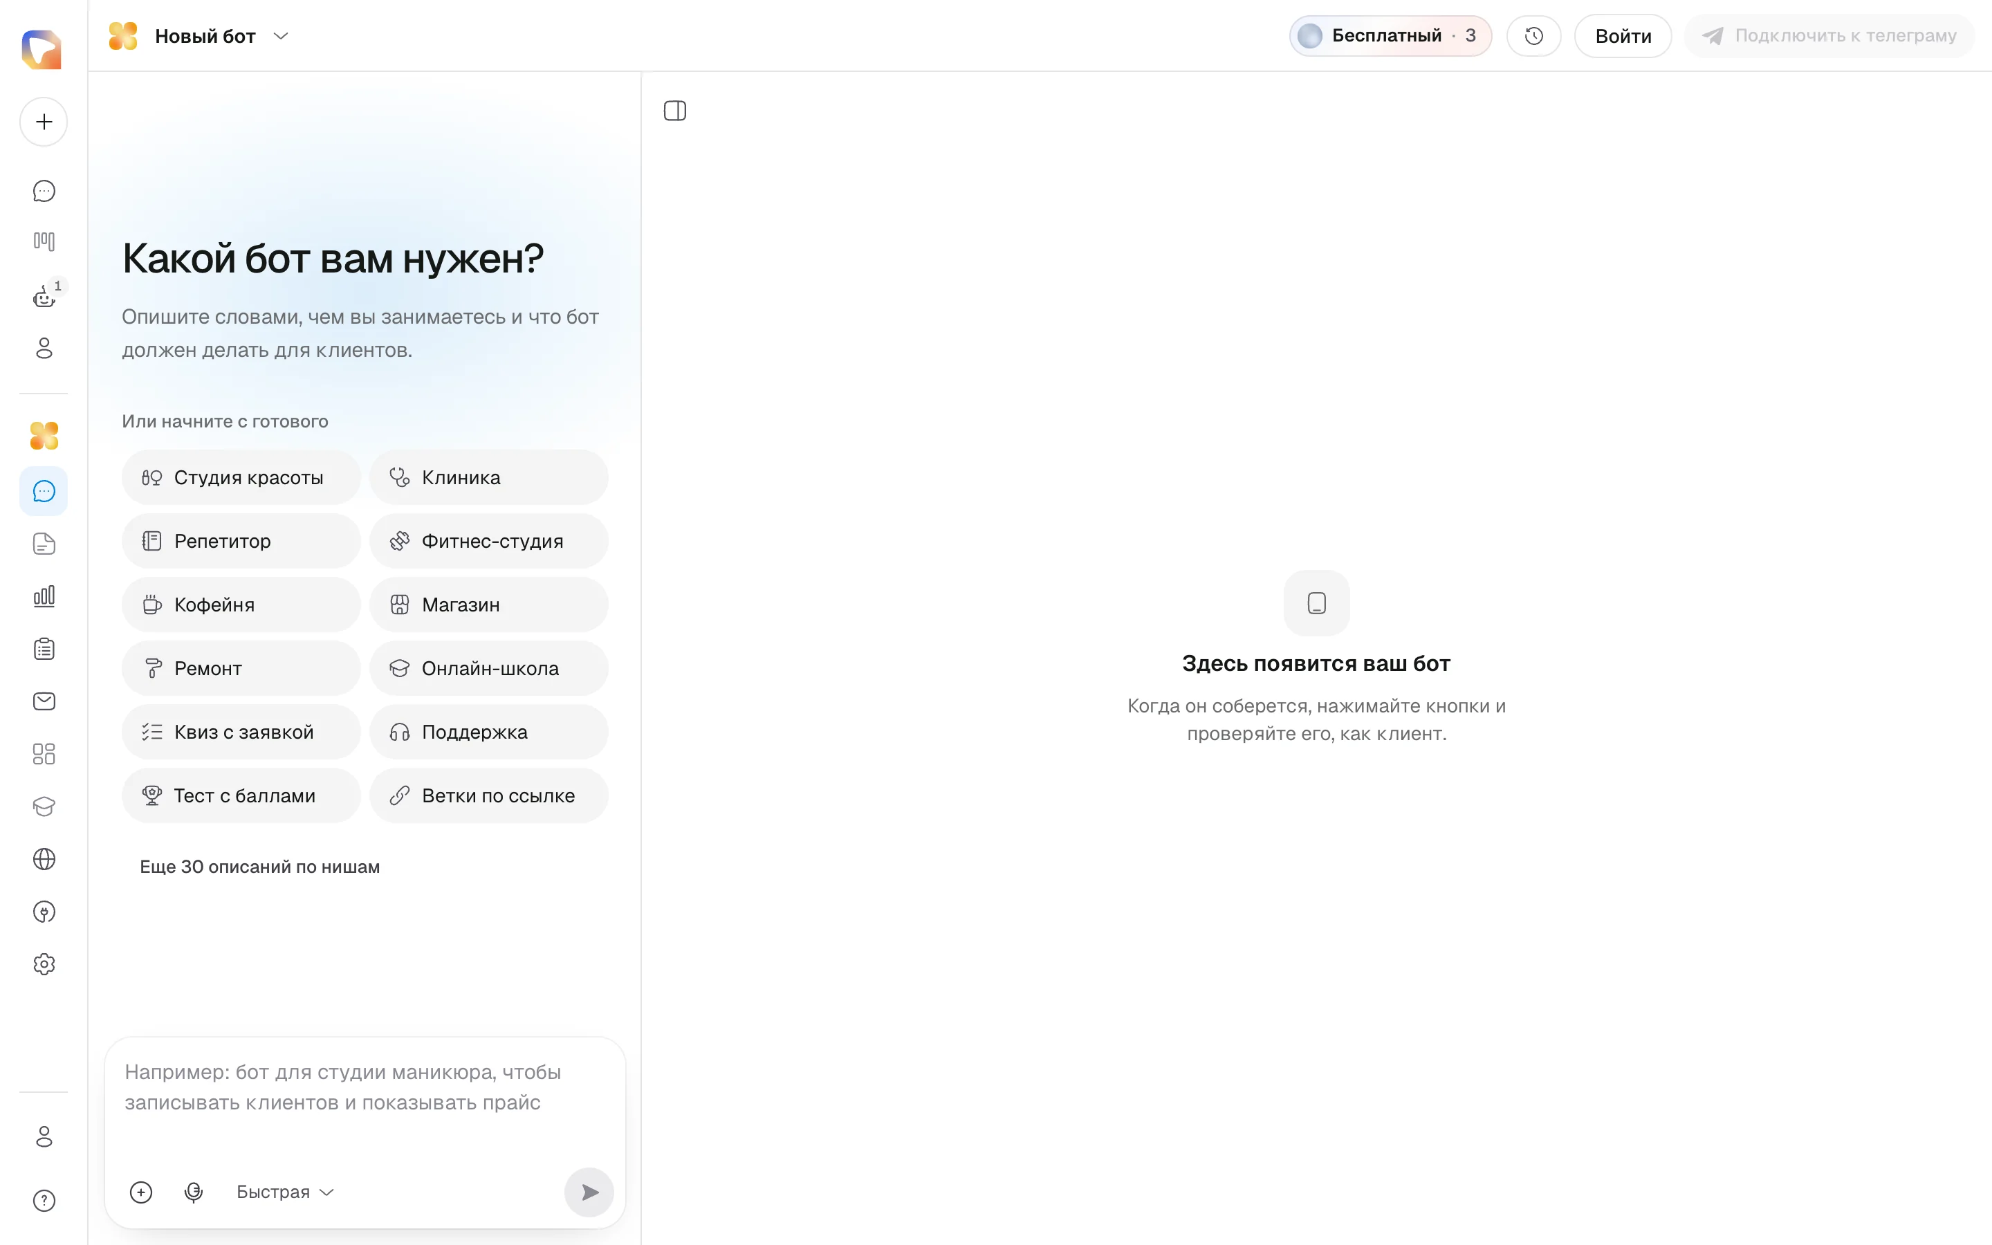Click Подключить к телеграму button
Viewport: 1992px width, 1245px height.
pyautogui.click(x=1829, y=35)
